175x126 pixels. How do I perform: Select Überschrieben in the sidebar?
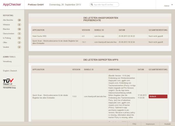click(8, 33)
